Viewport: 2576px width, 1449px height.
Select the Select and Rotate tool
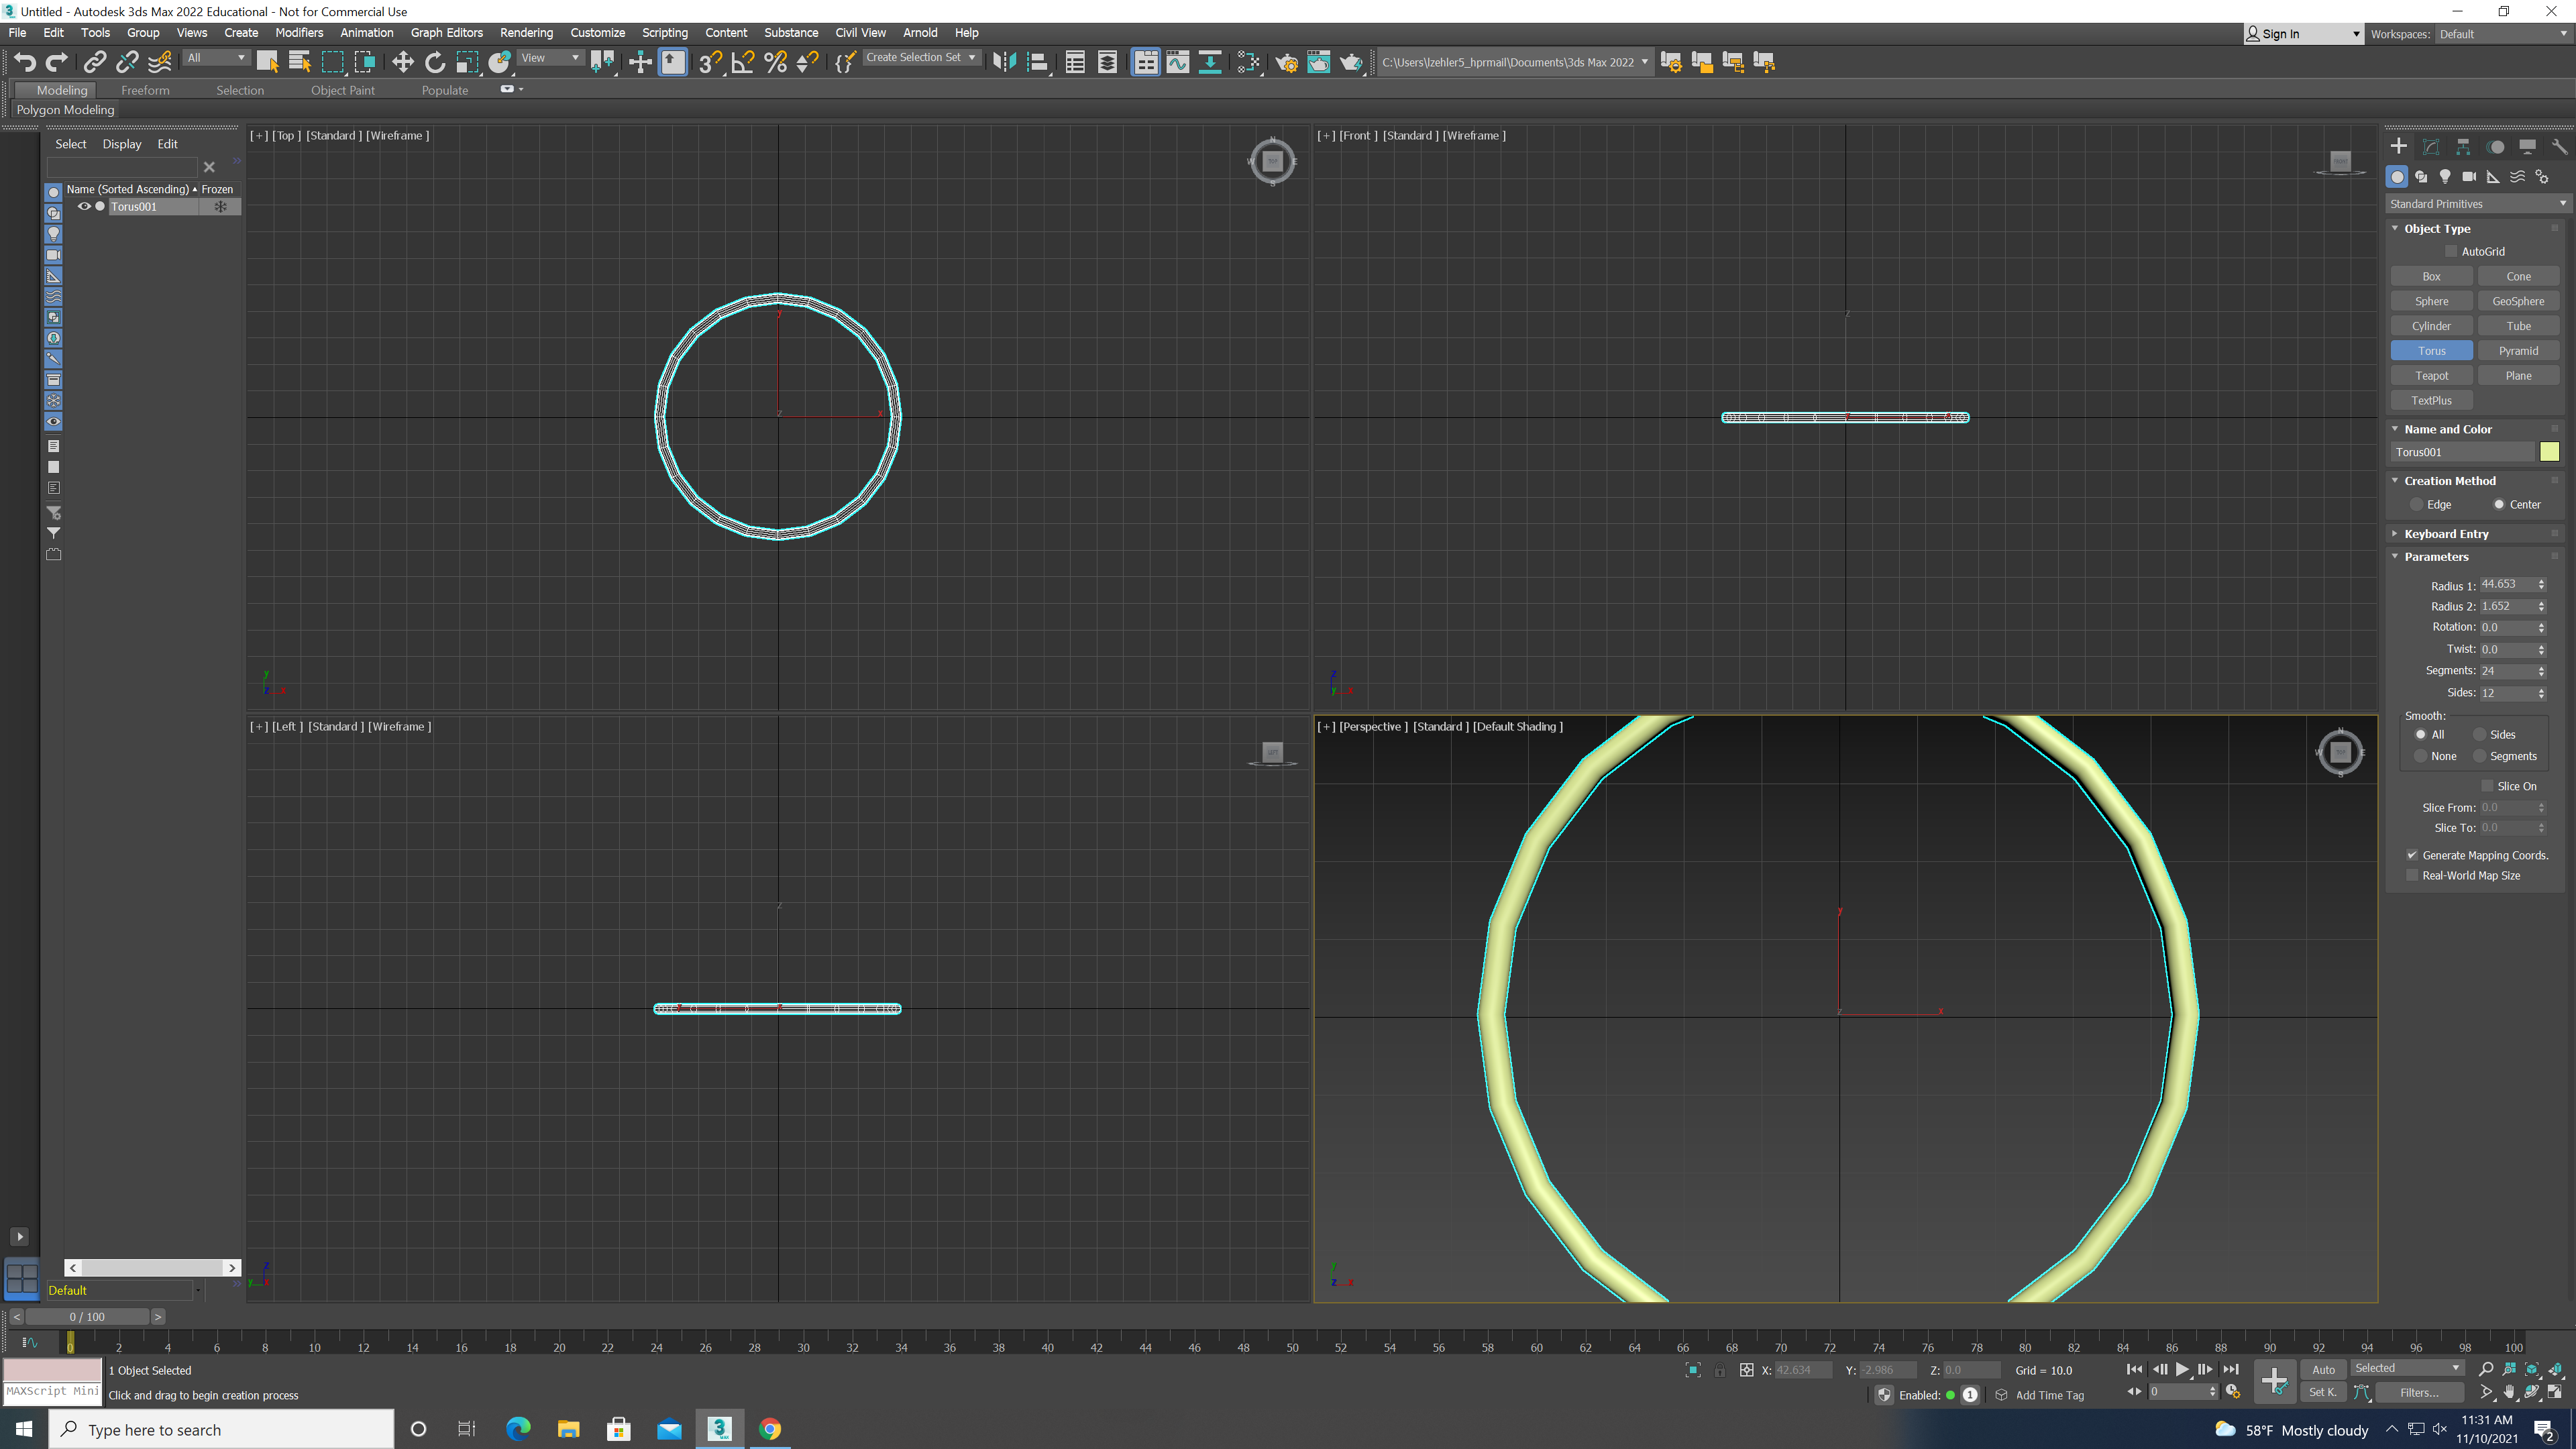435,62
